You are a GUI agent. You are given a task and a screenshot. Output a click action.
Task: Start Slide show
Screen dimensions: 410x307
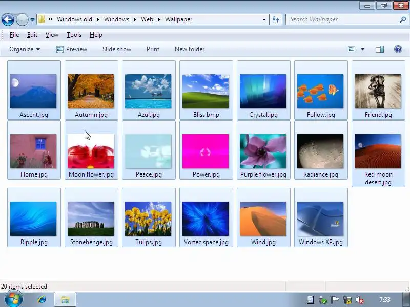[x=117, y=49]
